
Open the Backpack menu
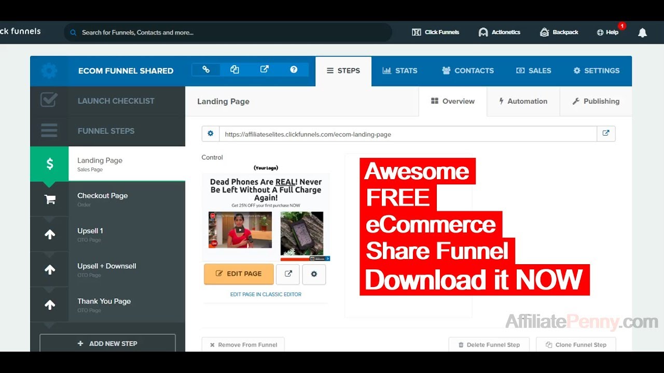(x=559, y=32)
